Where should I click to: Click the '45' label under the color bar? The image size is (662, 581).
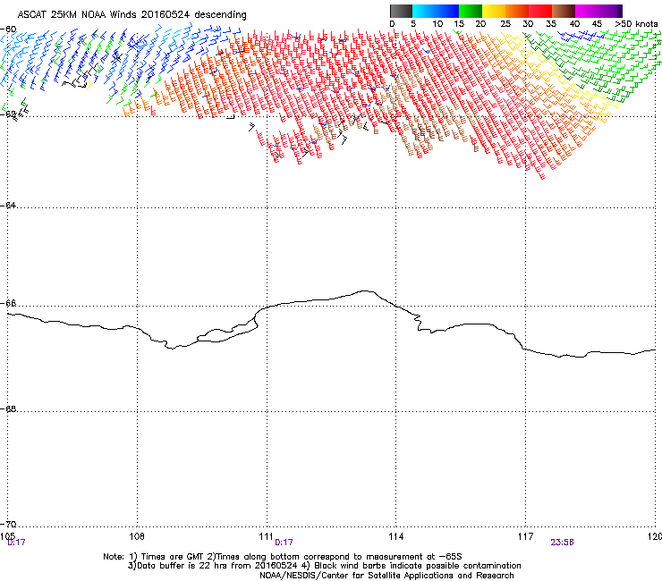(x=597, y=24)
